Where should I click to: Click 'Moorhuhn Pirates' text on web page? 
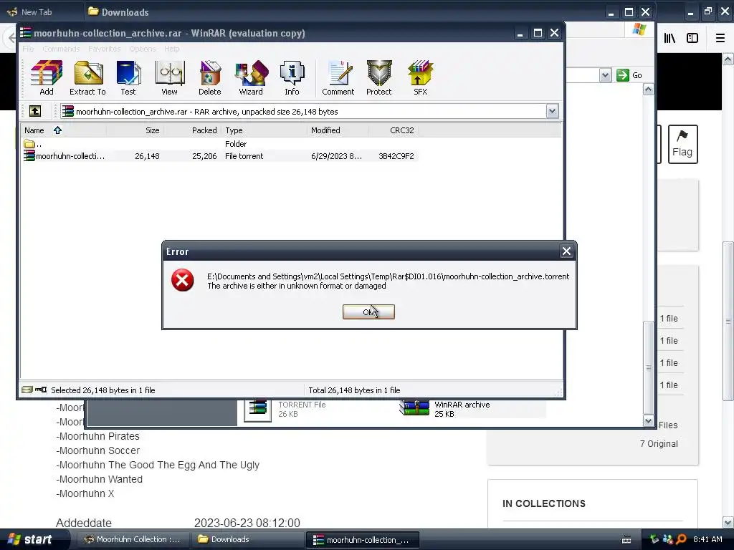[x=99, y=436]
